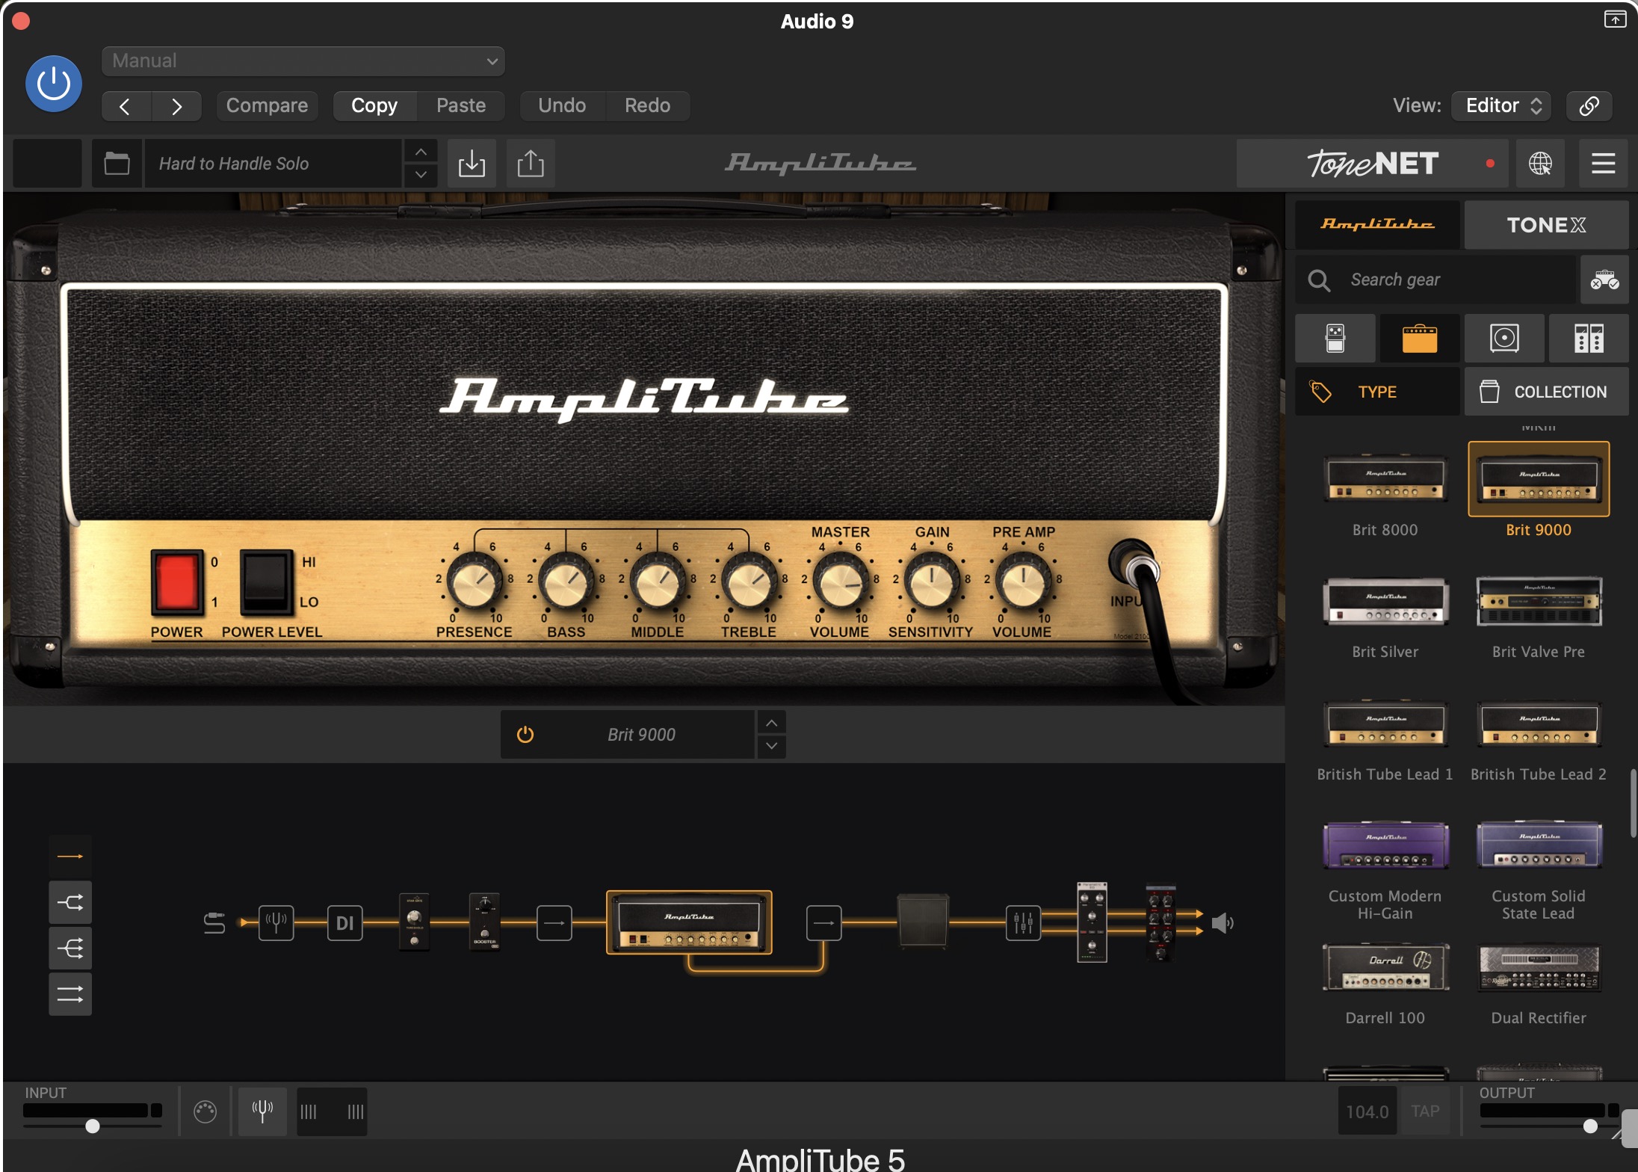Select the TYPE filter tab

(x=1377, y=392)
